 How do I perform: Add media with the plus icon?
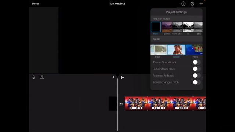point(201,4)
